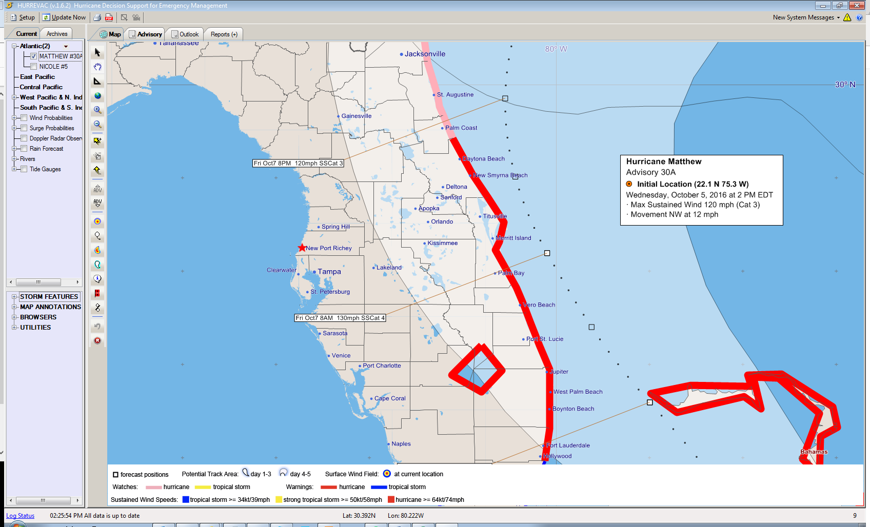
Task: Expand the MAP ANNOTATIONS section
Action: click(14, 307)
